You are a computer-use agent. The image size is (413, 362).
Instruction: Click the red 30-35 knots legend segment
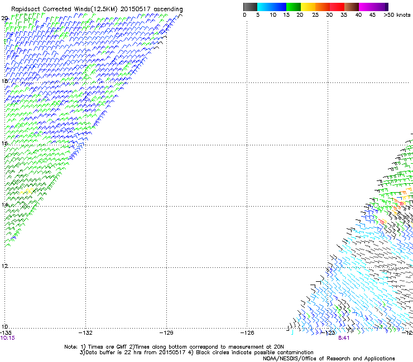(337, 7)
